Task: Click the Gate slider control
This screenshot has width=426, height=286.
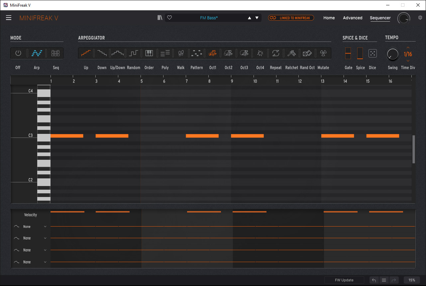Action: click(x=348, y=53)
